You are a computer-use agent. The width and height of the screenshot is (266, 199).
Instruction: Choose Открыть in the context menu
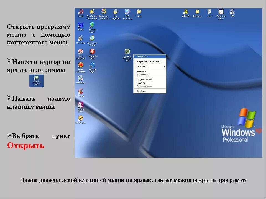pyautogui.click(x=150, y=57)
